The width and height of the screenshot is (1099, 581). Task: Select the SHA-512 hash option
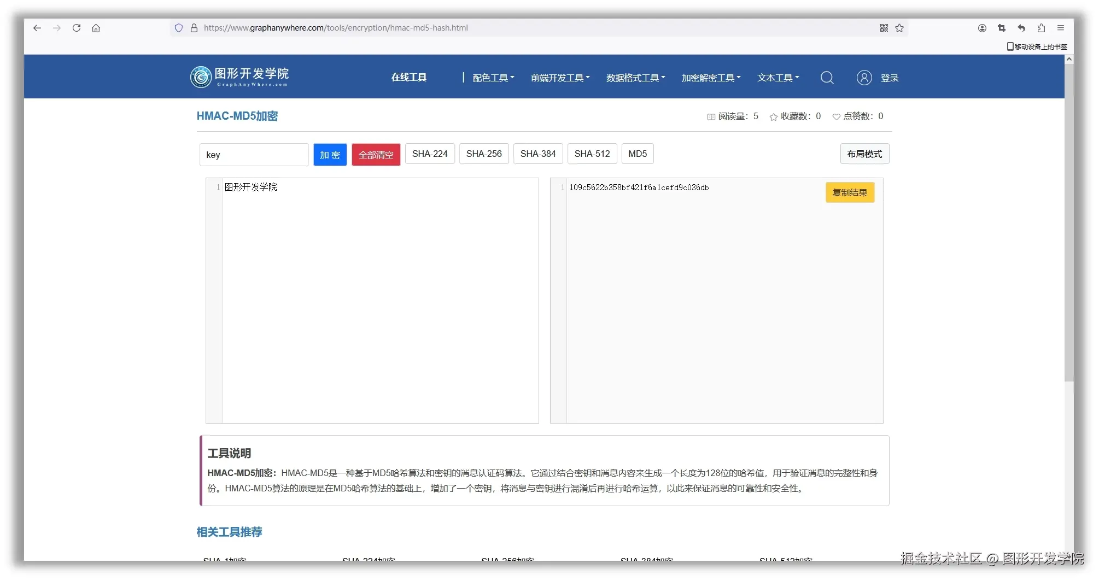(x=592, y=154)
